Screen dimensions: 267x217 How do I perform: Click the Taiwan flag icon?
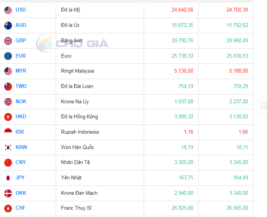coord(8,86)
